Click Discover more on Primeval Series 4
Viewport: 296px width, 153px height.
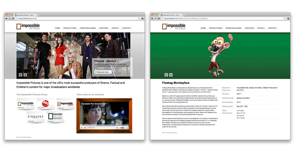coord(103,72)
